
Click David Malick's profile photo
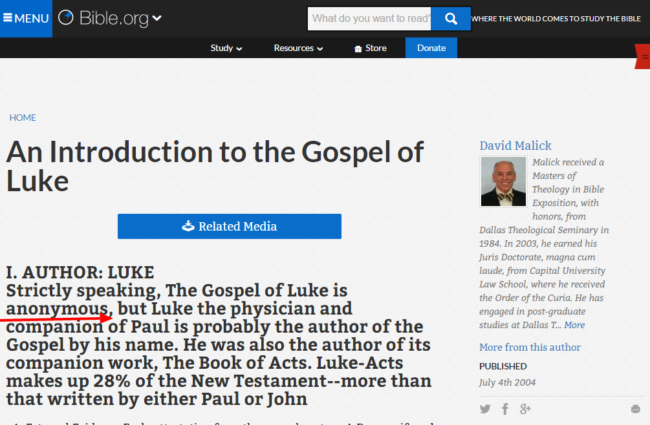tap(504, 181)
